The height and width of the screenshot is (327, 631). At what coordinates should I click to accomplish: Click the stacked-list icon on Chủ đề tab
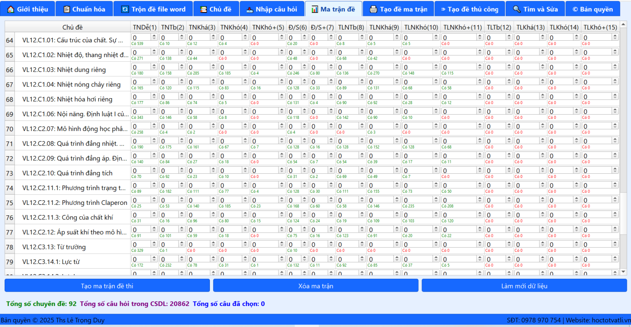coord(204,9)
